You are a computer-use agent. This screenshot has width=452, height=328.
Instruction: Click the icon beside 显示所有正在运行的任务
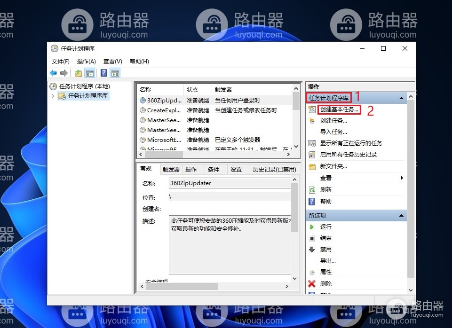pos(312,143)
